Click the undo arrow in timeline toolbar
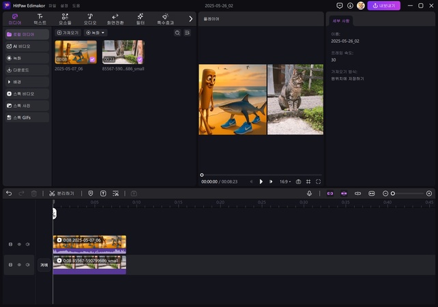 [9, 194]
